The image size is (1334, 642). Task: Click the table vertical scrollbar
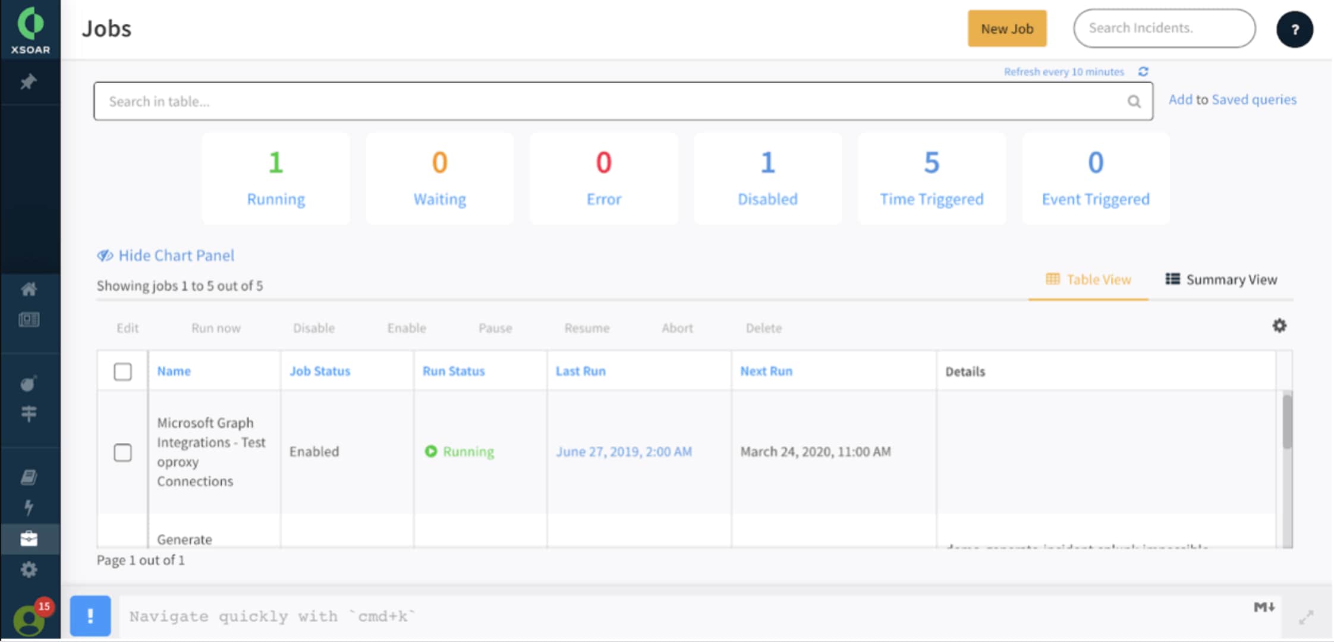(1287, 421)
